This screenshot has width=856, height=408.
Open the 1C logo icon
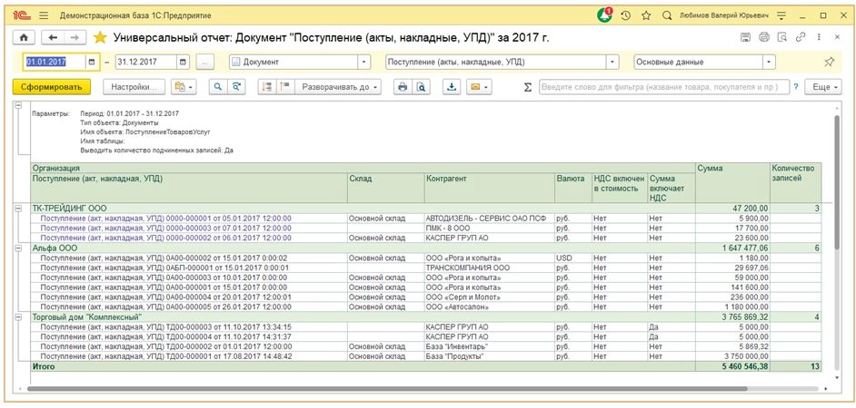(x=24, y=15)
